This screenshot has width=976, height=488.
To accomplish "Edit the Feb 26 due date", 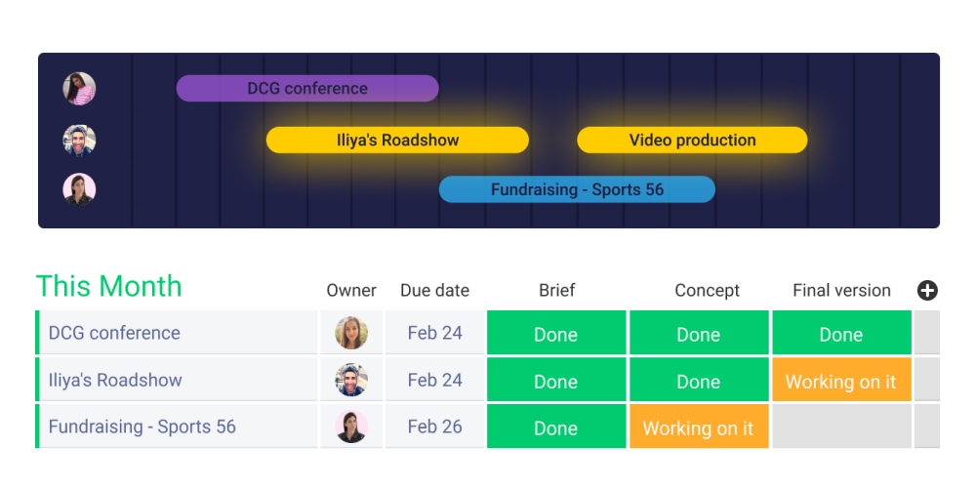I will point(434,427).
